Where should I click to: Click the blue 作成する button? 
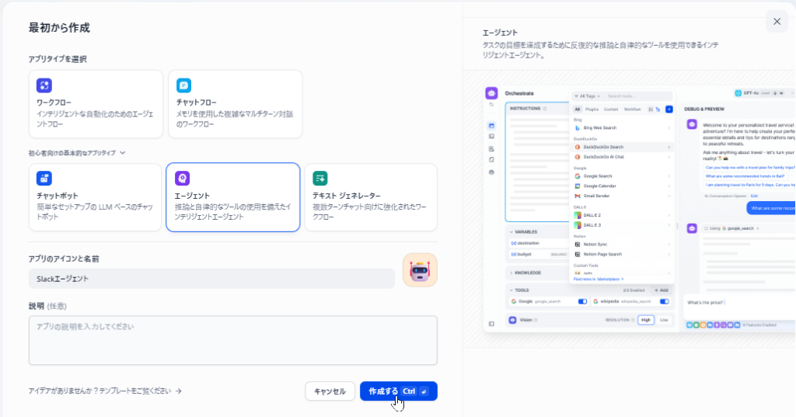coord(398,391)
